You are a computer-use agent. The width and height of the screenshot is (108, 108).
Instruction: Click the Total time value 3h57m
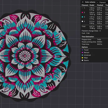tap(100, 44)
